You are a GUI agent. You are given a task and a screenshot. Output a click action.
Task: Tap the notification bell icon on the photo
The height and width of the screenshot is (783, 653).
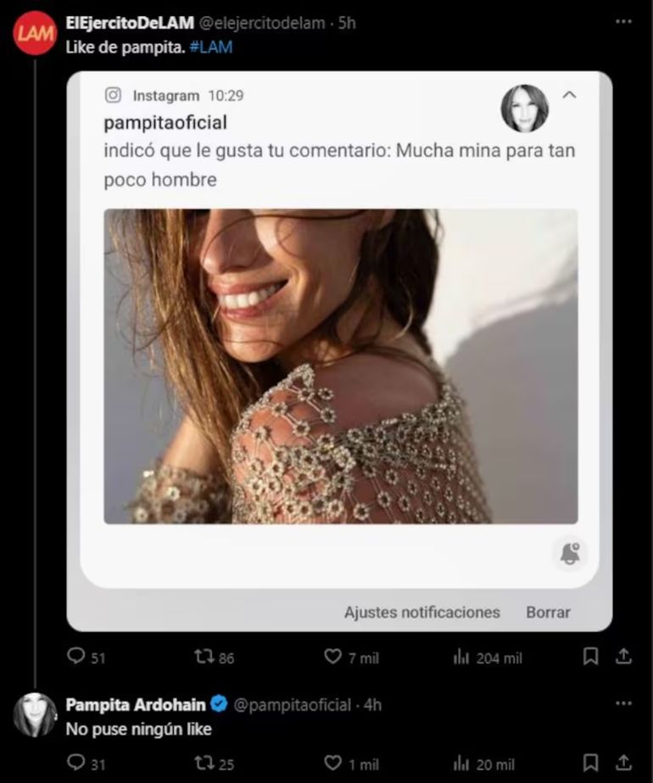(x=571, y=554)
